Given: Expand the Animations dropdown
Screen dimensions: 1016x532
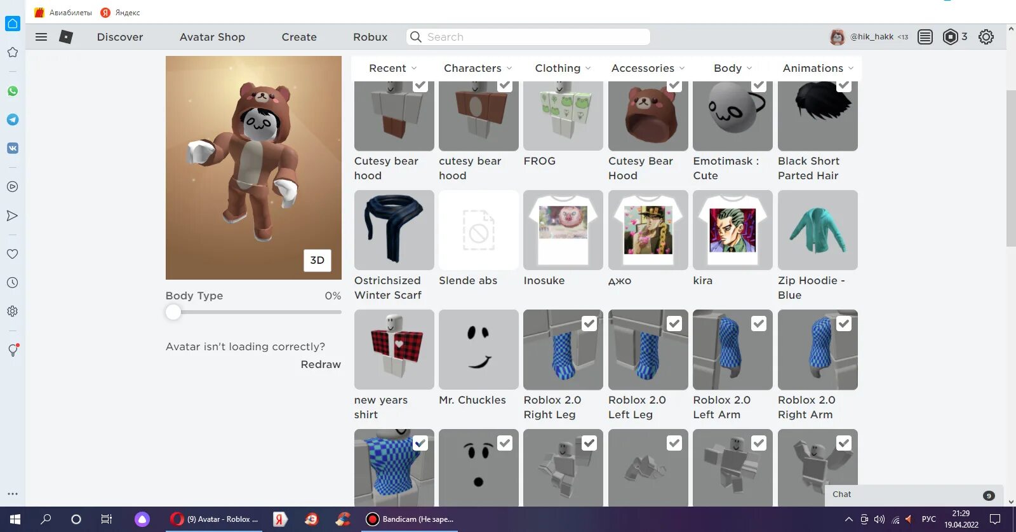Looking at the screenshot, I should 818,68.
